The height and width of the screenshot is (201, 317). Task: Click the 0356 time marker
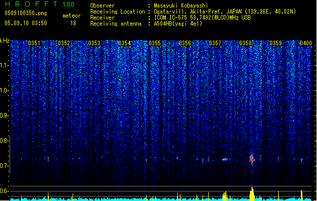(185, 43)
